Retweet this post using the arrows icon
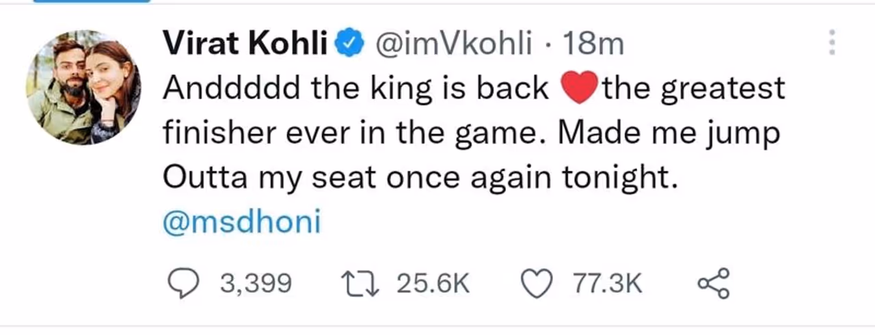This screenshot has height=335, width=875. (x=363, y=282)
